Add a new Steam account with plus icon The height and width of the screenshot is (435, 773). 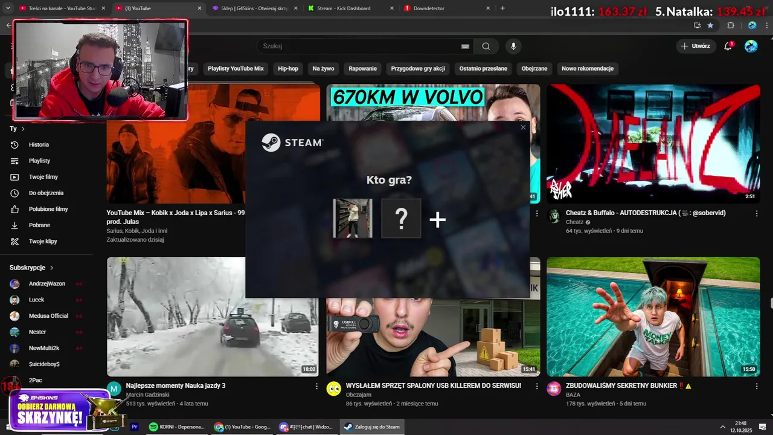click(x=437, y=220)
